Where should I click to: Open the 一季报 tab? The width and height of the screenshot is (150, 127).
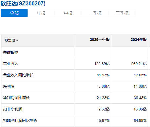(95, 13)
